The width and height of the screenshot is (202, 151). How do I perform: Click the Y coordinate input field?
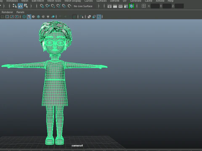tap(167, 6)
